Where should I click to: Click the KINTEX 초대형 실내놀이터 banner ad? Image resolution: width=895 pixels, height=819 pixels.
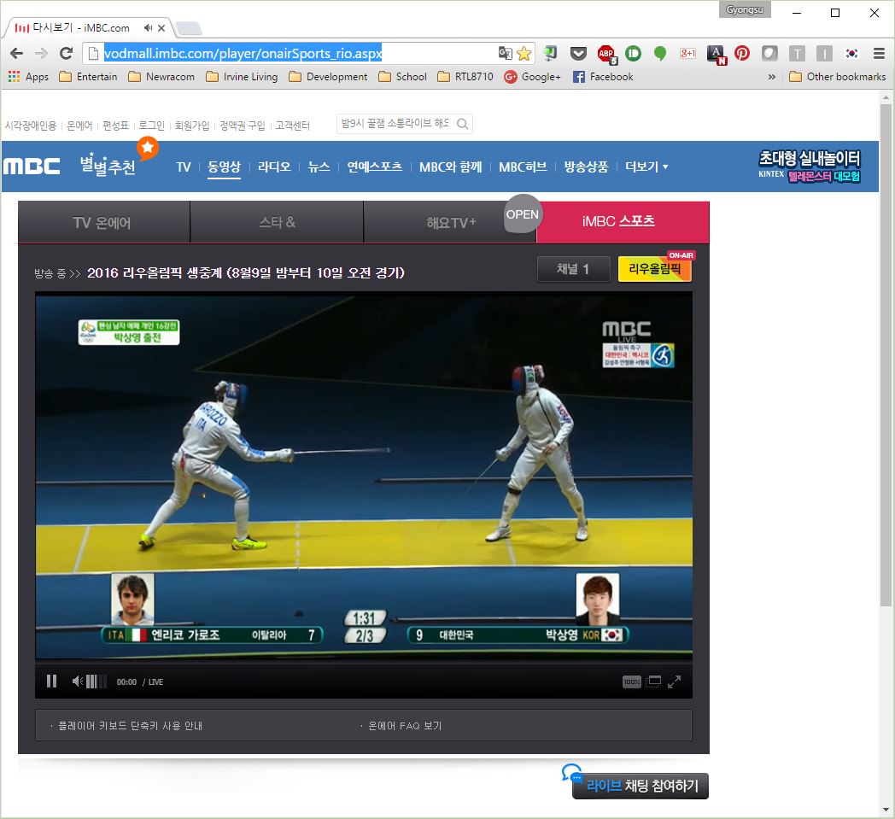(809, 166)
